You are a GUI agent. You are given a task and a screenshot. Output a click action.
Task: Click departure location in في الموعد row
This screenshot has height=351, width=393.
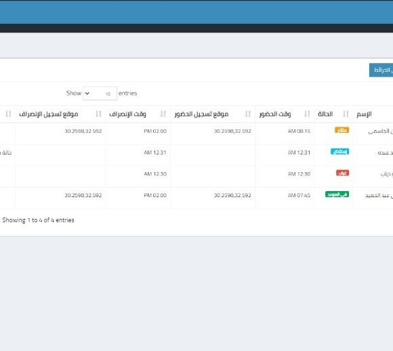click(x=83, y=195)
